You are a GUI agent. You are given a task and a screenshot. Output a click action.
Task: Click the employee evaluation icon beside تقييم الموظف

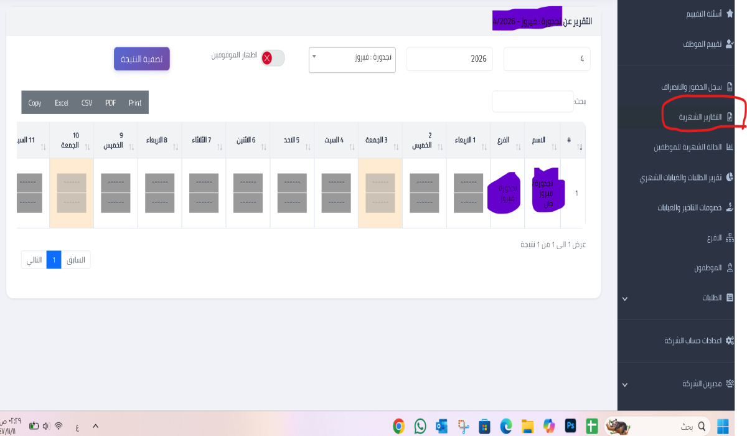tap(730, 44)
